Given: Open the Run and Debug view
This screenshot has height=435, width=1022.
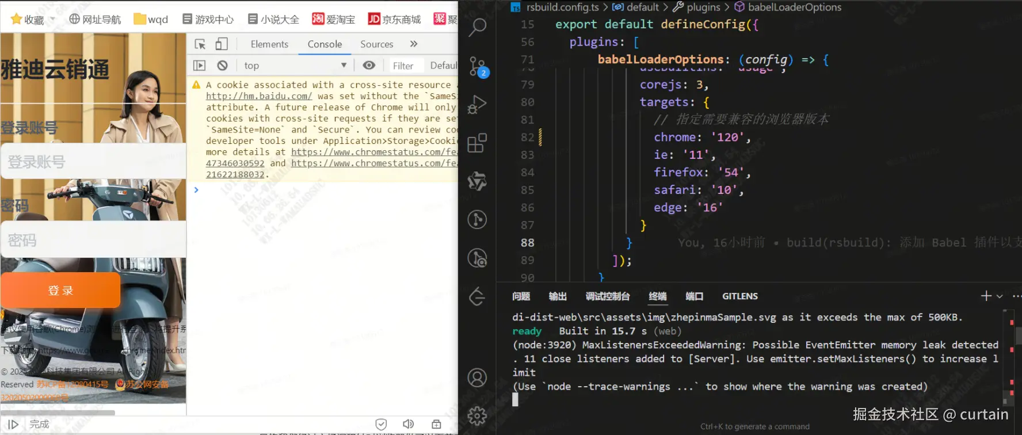Looking at the screenshot, I should (x=477, y=105).
